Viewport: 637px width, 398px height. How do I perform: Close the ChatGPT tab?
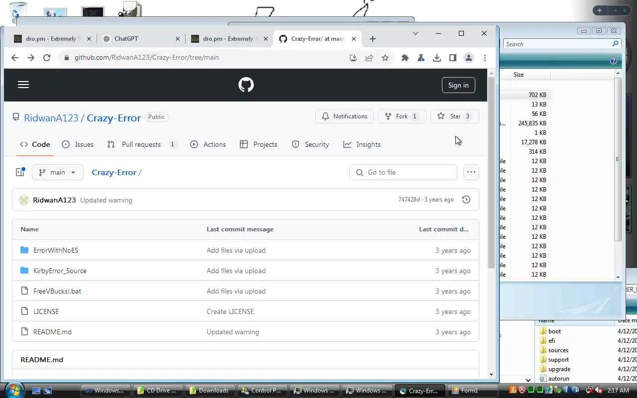178,39
